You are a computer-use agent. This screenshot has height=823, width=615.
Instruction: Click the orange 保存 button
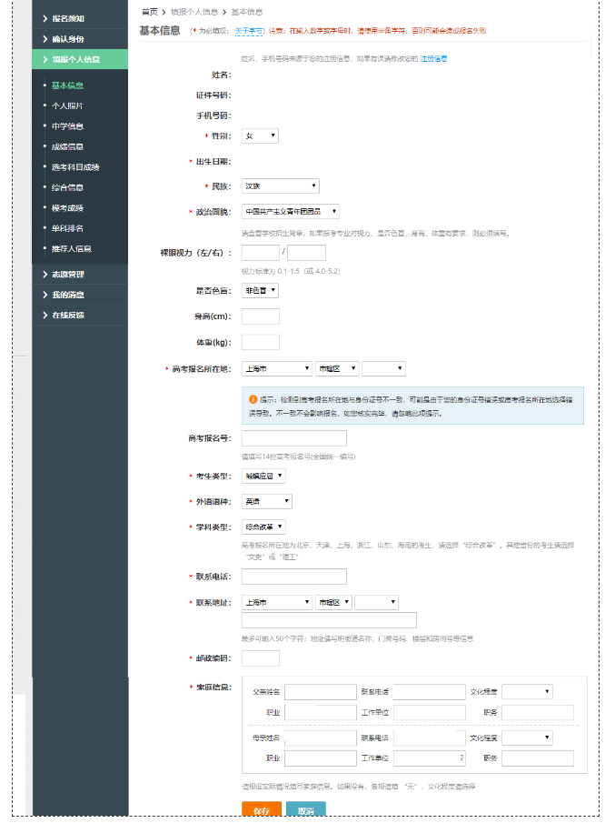coord(261,810)
